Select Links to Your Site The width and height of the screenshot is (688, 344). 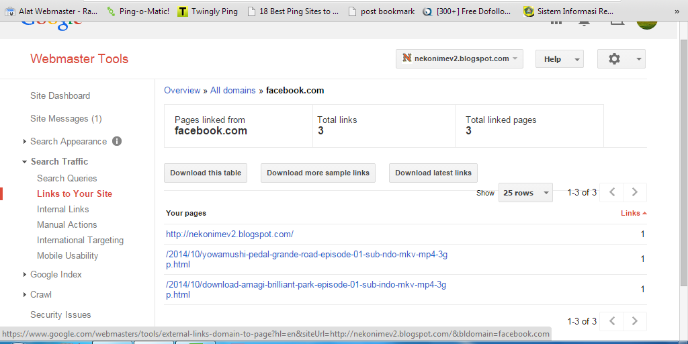click(75, 194)
